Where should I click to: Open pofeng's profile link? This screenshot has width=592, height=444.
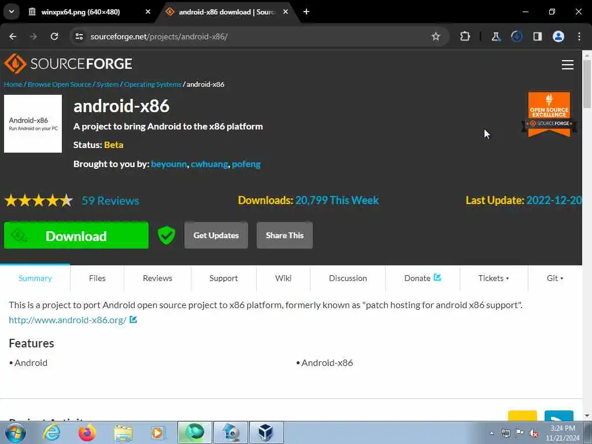(246, 164)
